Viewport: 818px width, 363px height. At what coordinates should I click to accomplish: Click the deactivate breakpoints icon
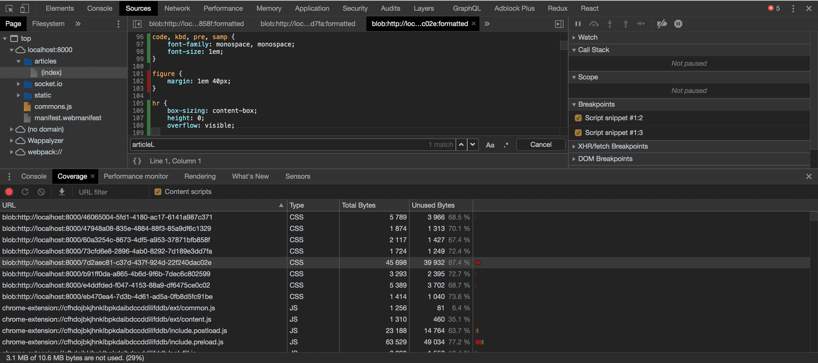click(x=662, y=24)
